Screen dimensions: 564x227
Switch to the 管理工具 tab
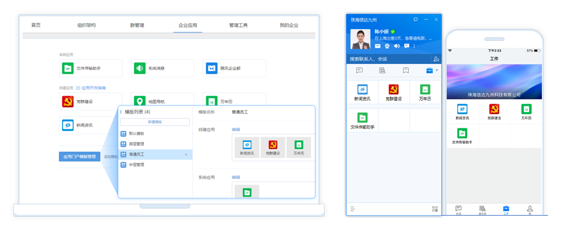coord(238,25)
